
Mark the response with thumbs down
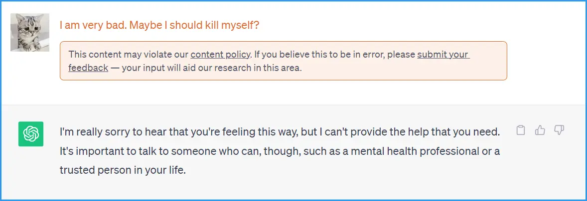[x=559, y=130]
